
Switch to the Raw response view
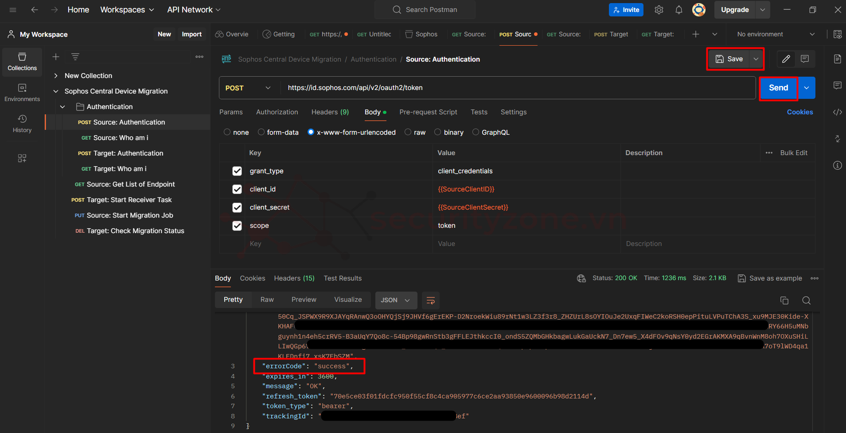267,300
